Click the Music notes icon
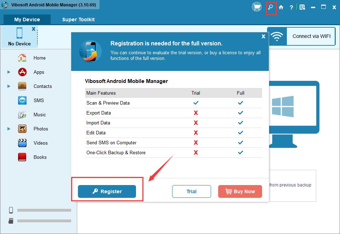The width and height of the screenshot is (340, 234). (22, 115)
